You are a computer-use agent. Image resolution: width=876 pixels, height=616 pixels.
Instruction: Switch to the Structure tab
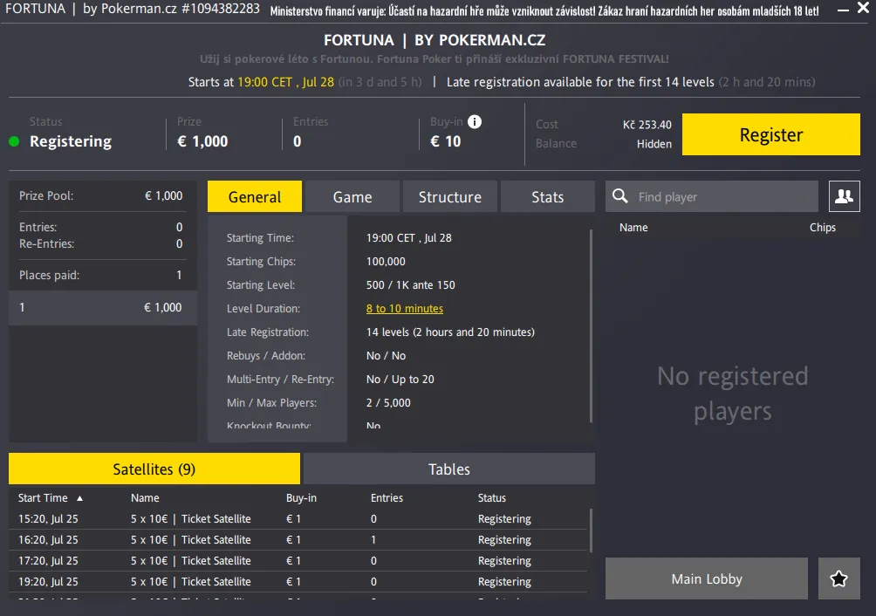tap(449, 196)
